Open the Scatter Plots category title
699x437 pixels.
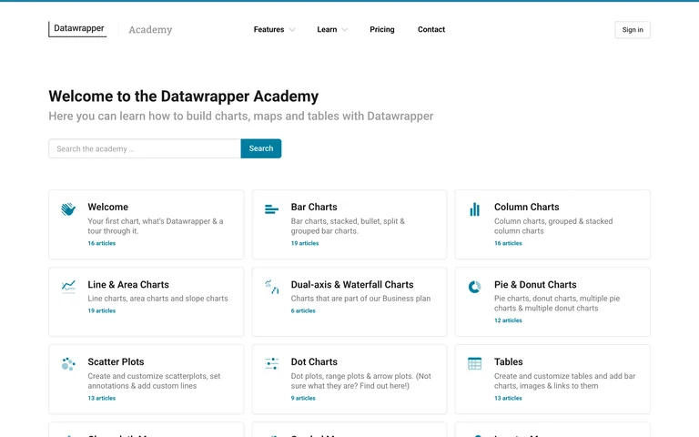(x=116, y=361)
